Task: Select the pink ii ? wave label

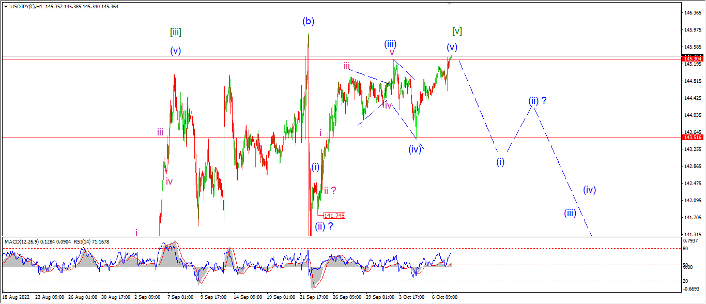Action: (x=330, y=190)
